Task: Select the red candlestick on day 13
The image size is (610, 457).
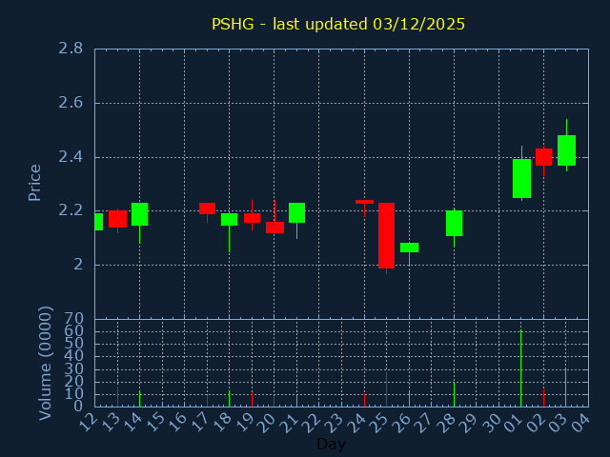Action: (x=117, y=219)
